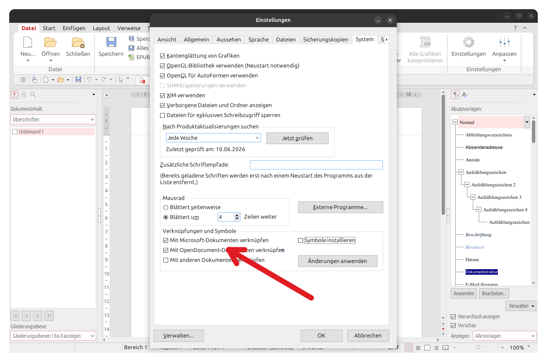Click the Zusätzliche Schriftenpfade input field
The width and height of the screenshot is (547, 362).
coord(316,165)
